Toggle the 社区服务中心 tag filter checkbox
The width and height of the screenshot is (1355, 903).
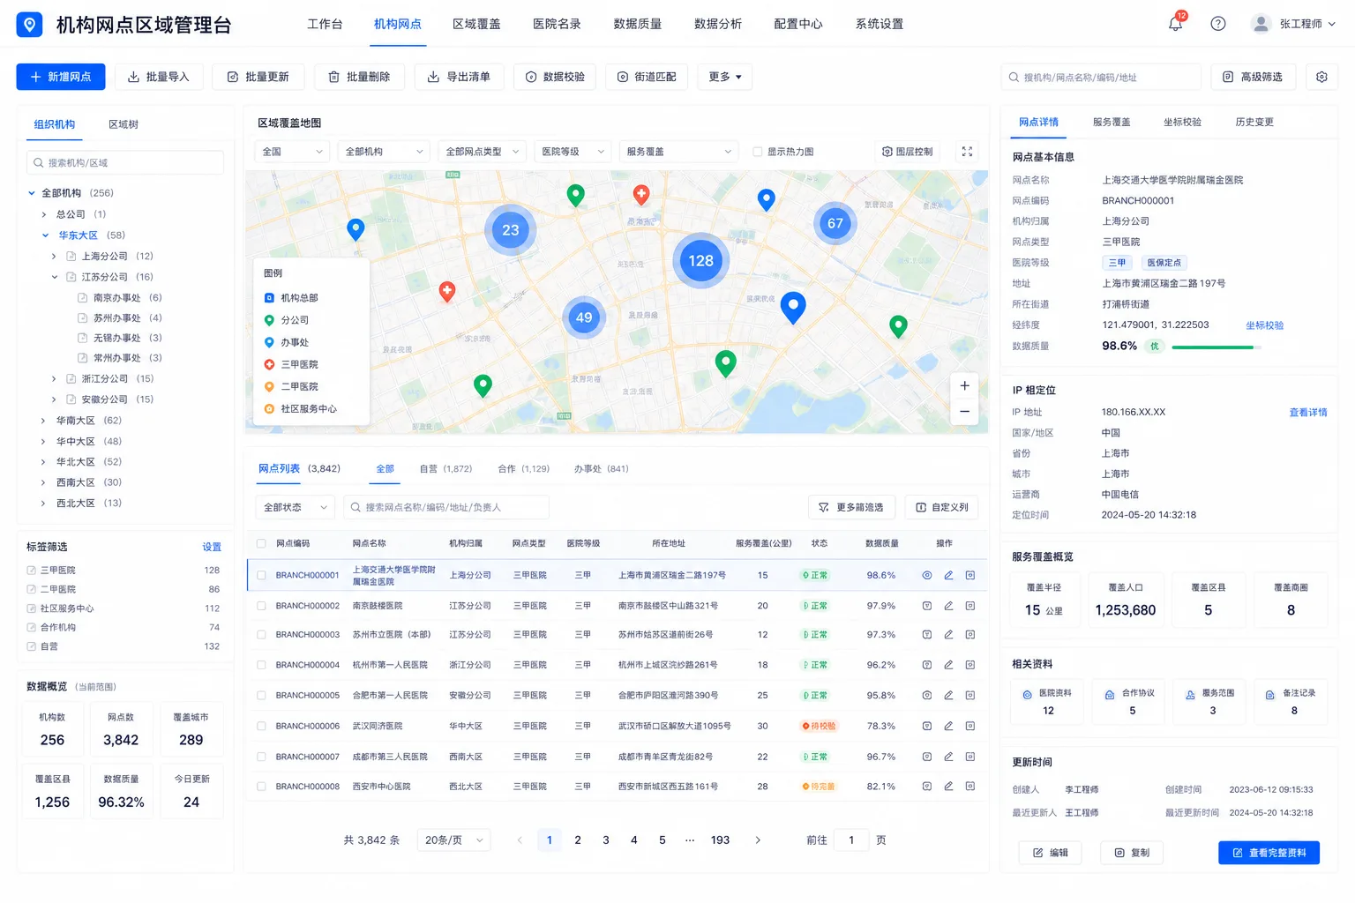coord(32,608)
